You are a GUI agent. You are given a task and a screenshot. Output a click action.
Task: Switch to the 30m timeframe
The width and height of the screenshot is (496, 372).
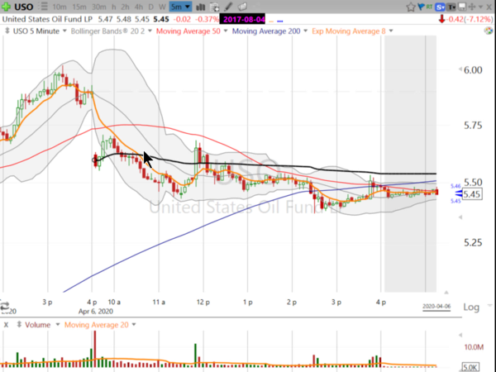[99, 7]
